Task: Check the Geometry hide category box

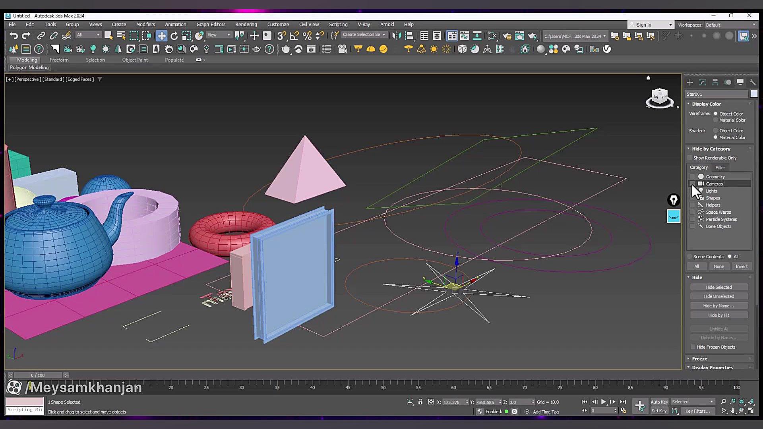Action: point(692,177)
